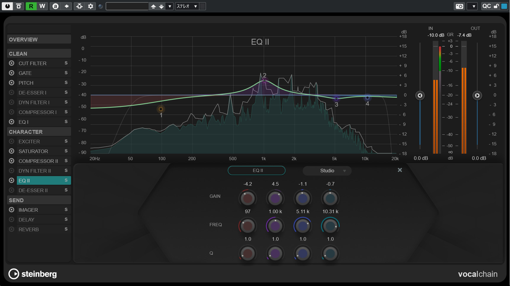Open the preset browser dropdown arrow
510x286 pixels.
click(x=170, y=6)
